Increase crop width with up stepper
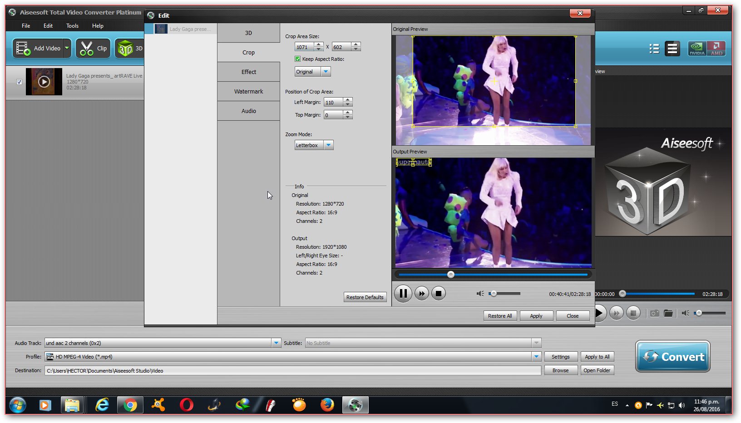The width and height of the screenshot is (741, 423). (319, 44)
